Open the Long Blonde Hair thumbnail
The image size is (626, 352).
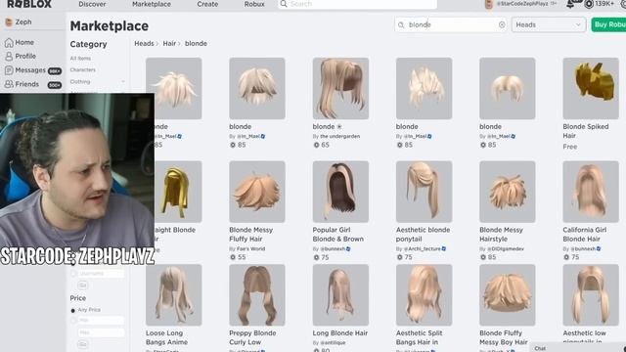pos(340,295)
